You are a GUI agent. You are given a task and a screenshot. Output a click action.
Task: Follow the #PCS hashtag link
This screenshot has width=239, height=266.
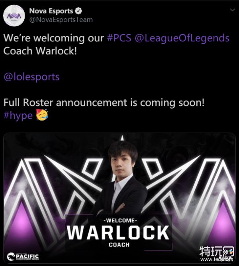[x=119, y=38]
